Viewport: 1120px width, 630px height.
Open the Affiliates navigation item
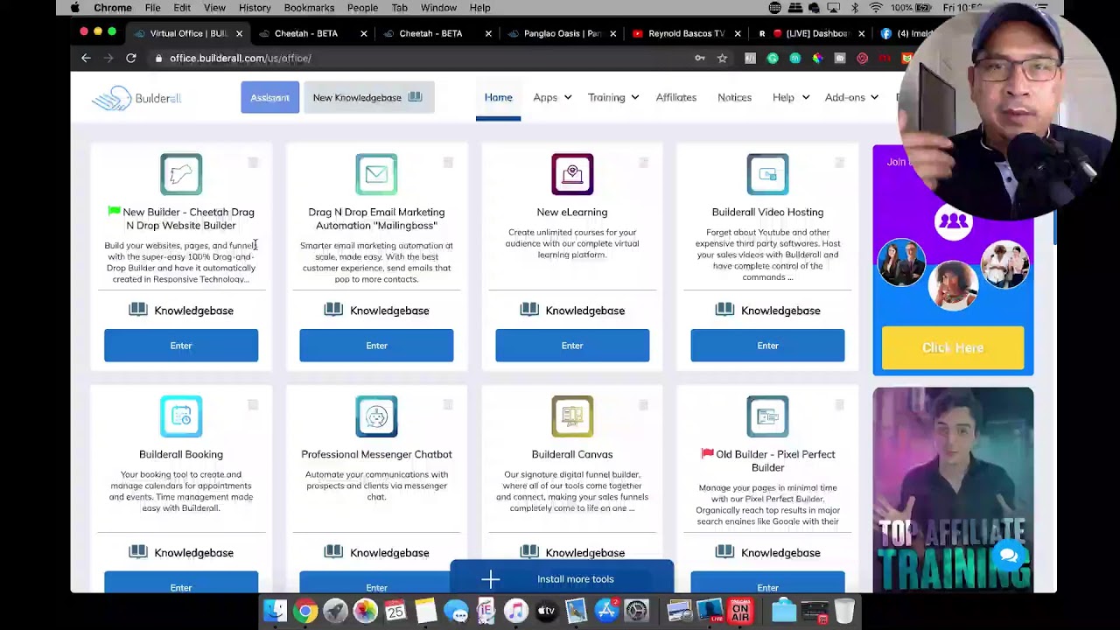(x=676, y=97)
